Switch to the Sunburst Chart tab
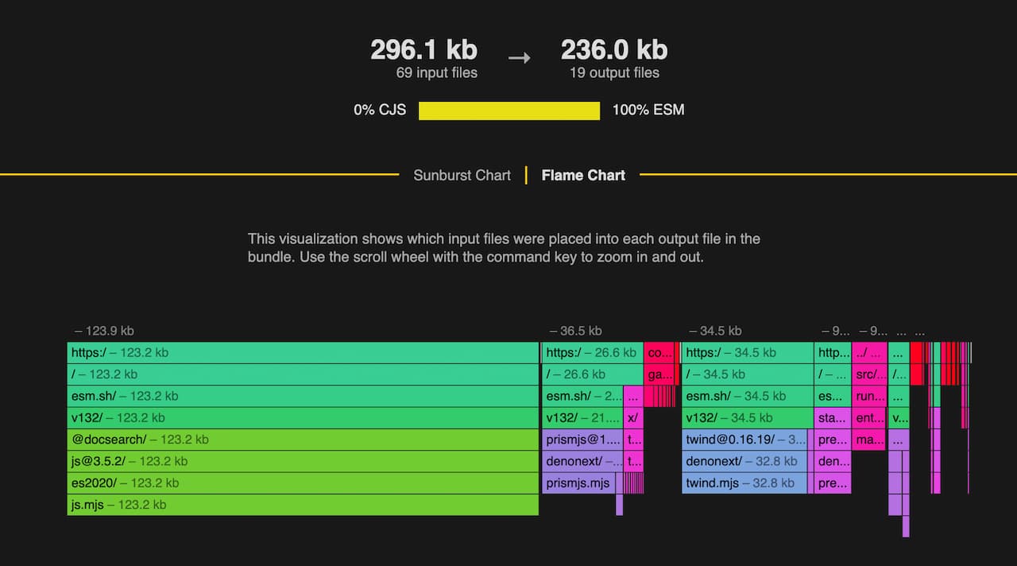 coord(462,175)
